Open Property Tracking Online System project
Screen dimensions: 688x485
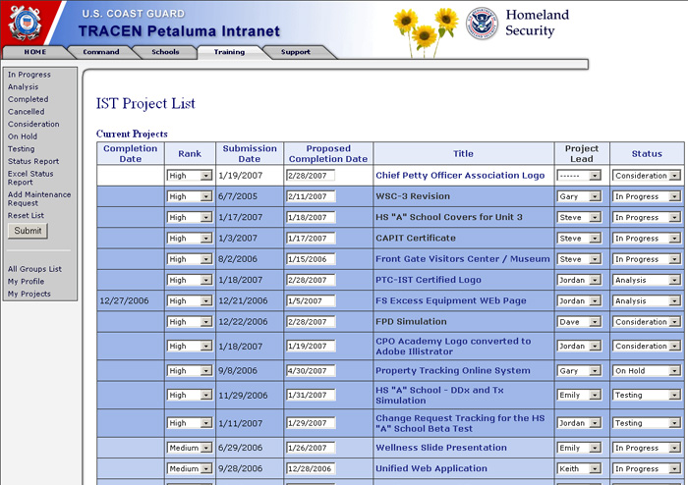click(x=453, y=371)
